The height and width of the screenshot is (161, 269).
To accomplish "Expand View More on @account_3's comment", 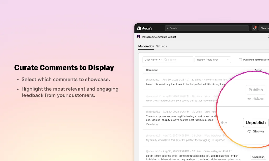I will click(x=152, y=124).
